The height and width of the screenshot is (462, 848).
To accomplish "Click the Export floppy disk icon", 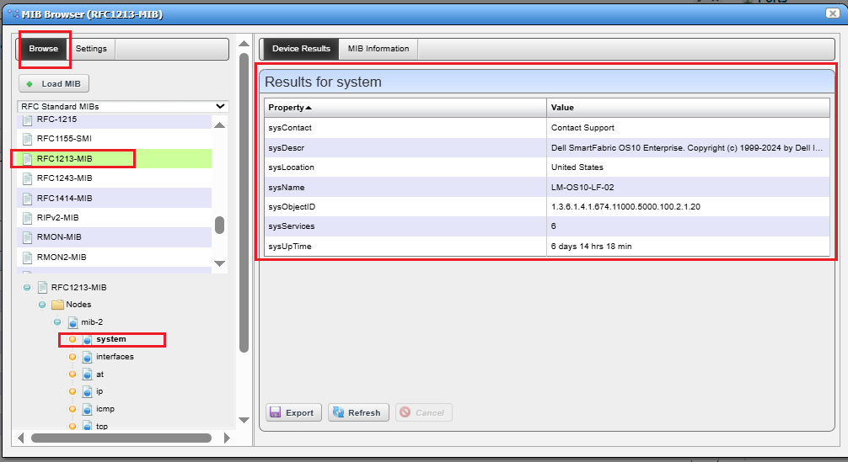I will (276, 412).
